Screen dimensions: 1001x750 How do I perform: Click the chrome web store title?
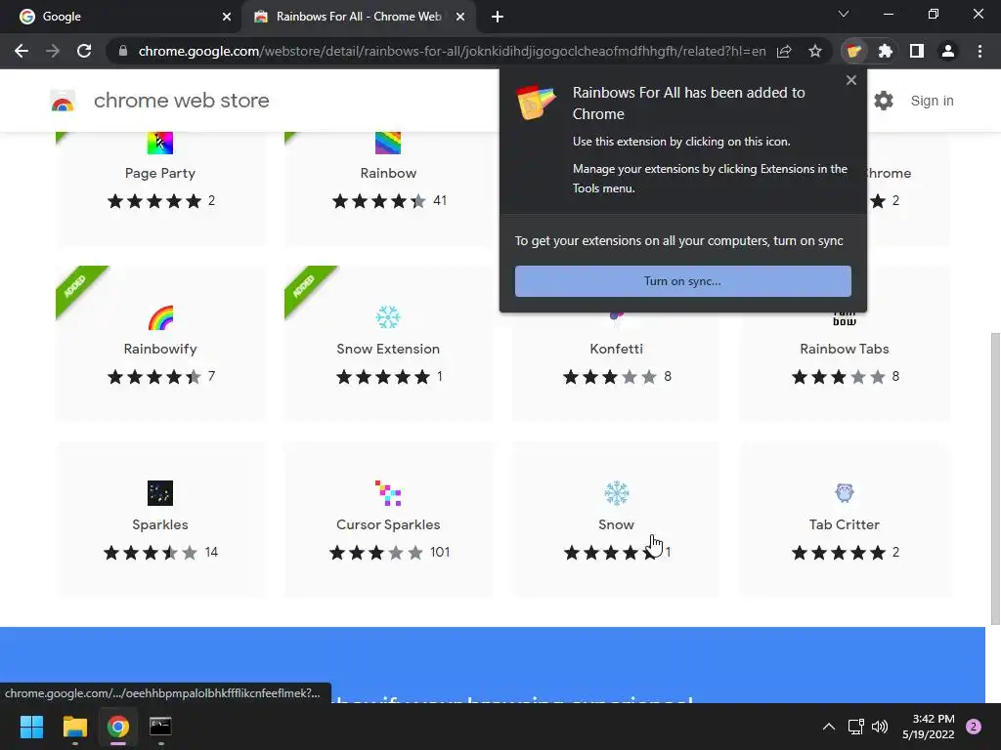[x=181, y=101]
